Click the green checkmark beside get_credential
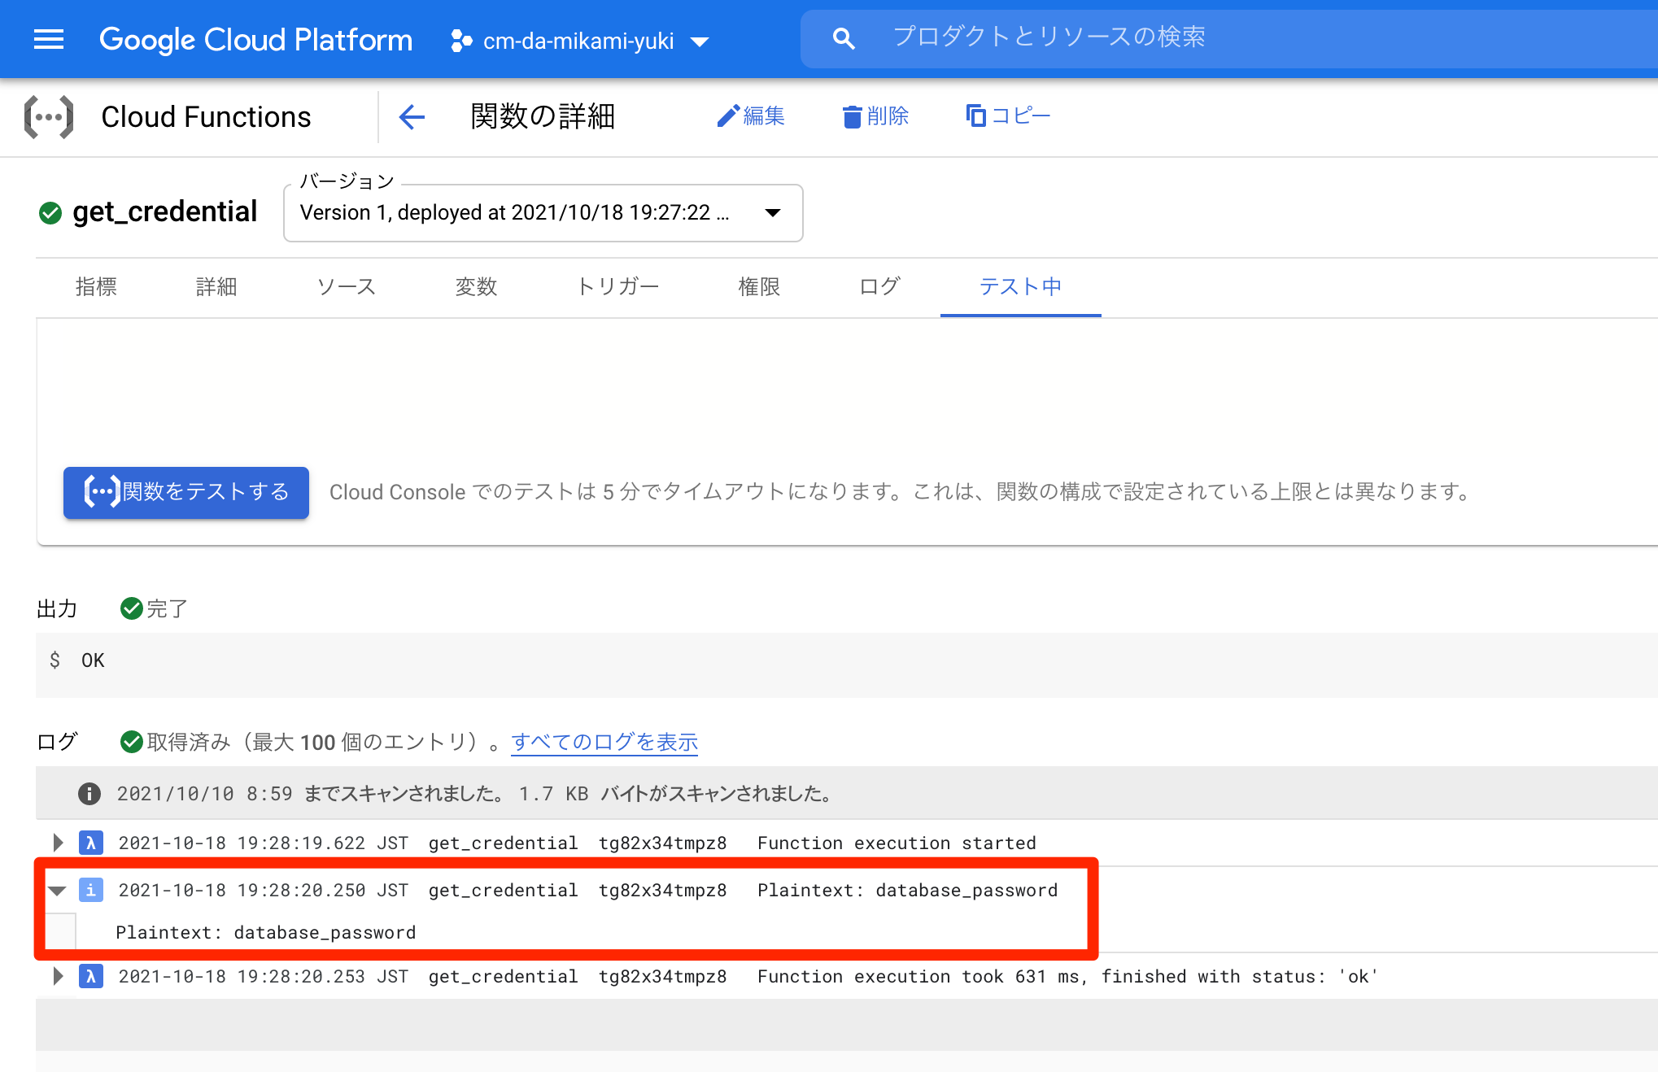 click(x=50, y=212)
